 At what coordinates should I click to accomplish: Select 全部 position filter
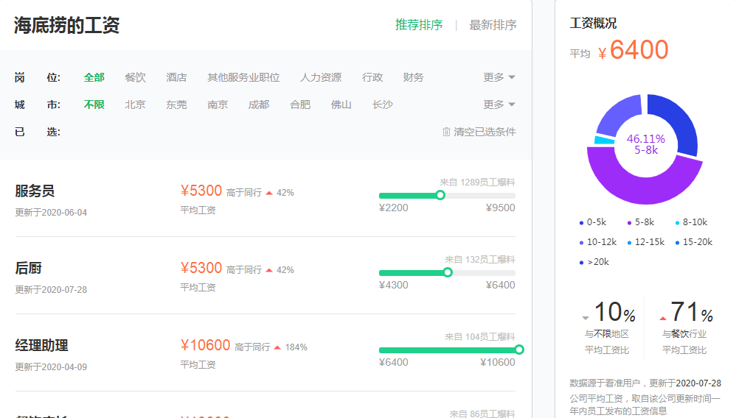[x=94, y=77]
